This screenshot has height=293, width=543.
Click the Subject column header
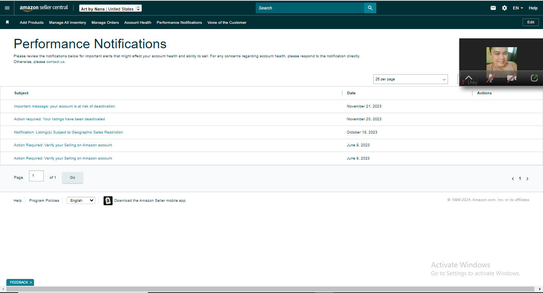coord(21,93)
